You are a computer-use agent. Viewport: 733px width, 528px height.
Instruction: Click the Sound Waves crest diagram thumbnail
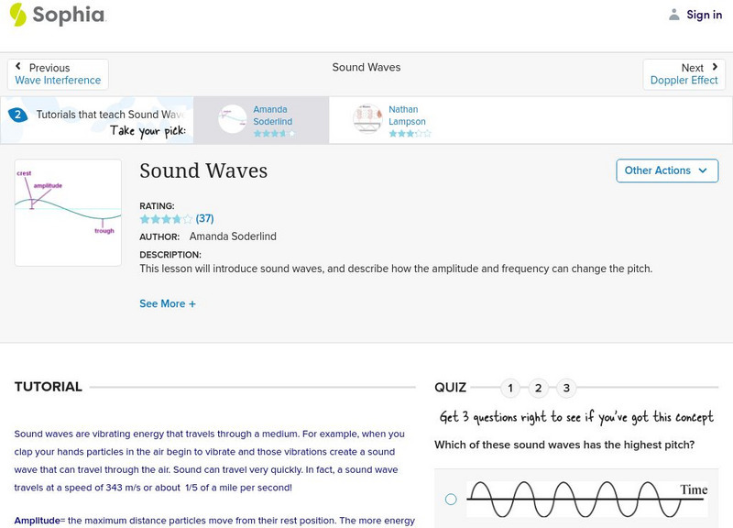tap(68, 213)
